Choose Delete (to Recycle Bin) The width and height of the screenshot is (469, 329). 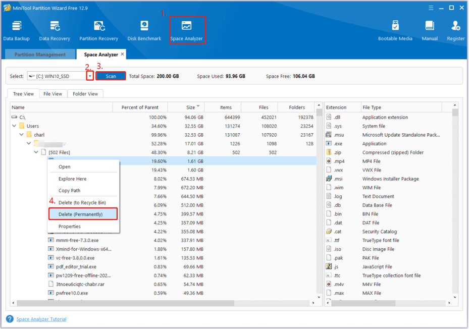(83, 202)
